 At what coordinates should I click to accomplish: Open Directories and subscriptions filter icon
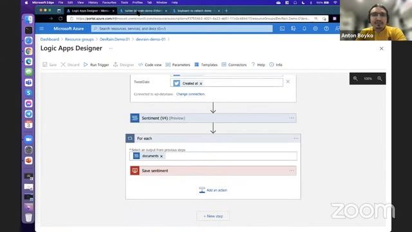point(294,28)
